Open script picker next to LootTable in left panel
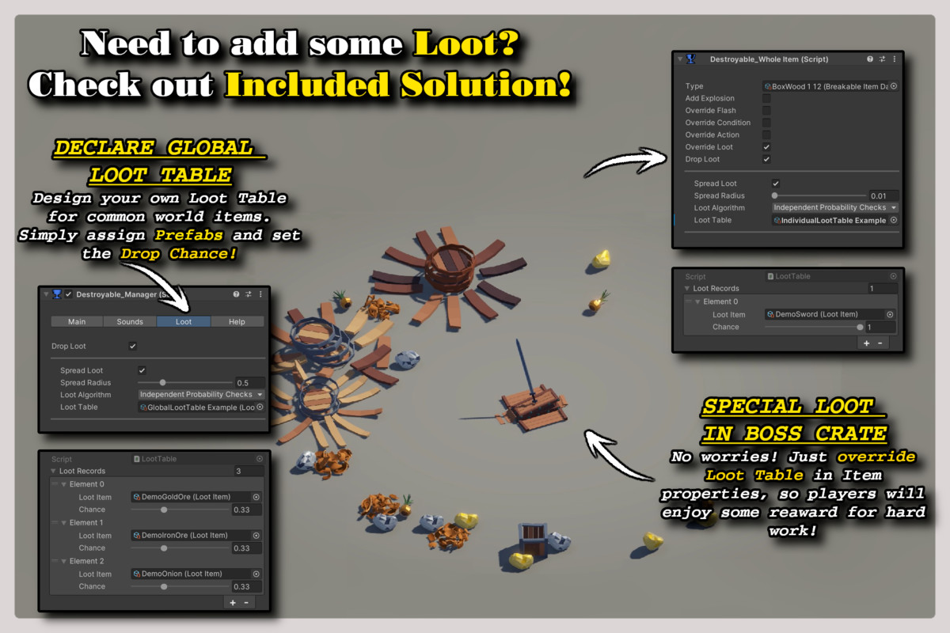 [x=260, y=459]
